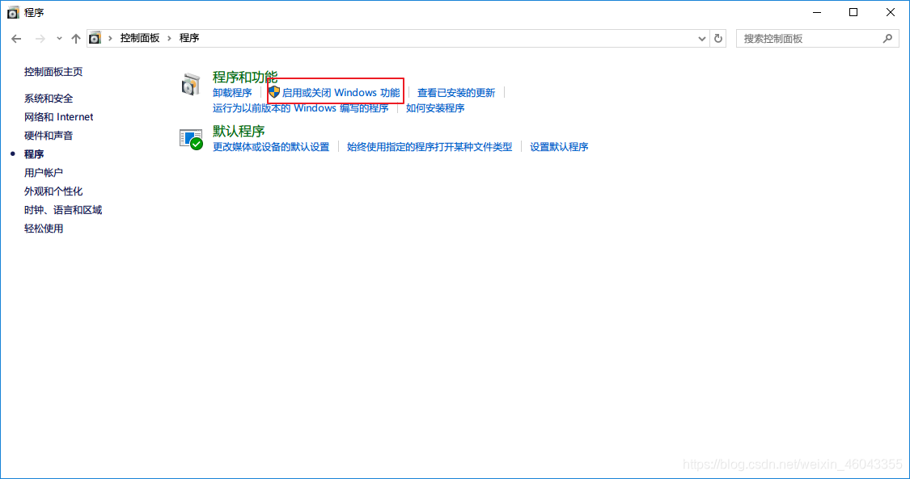Image resolution: width=910 pixels, height=479 pixels.
Task: Open 硬件和声音 category
Action: tap(49, 136)
